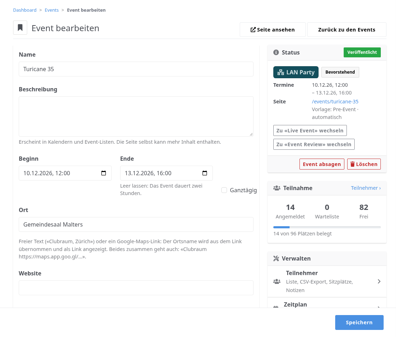Click the Vorlage: Pre-Event automatisch text
The height and width of the screenshot is (337, 396).
coord(335,113)
